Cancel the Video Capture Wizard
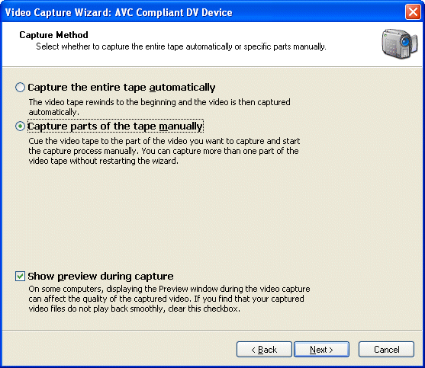The image size is (425, 368). pos(387,349)
